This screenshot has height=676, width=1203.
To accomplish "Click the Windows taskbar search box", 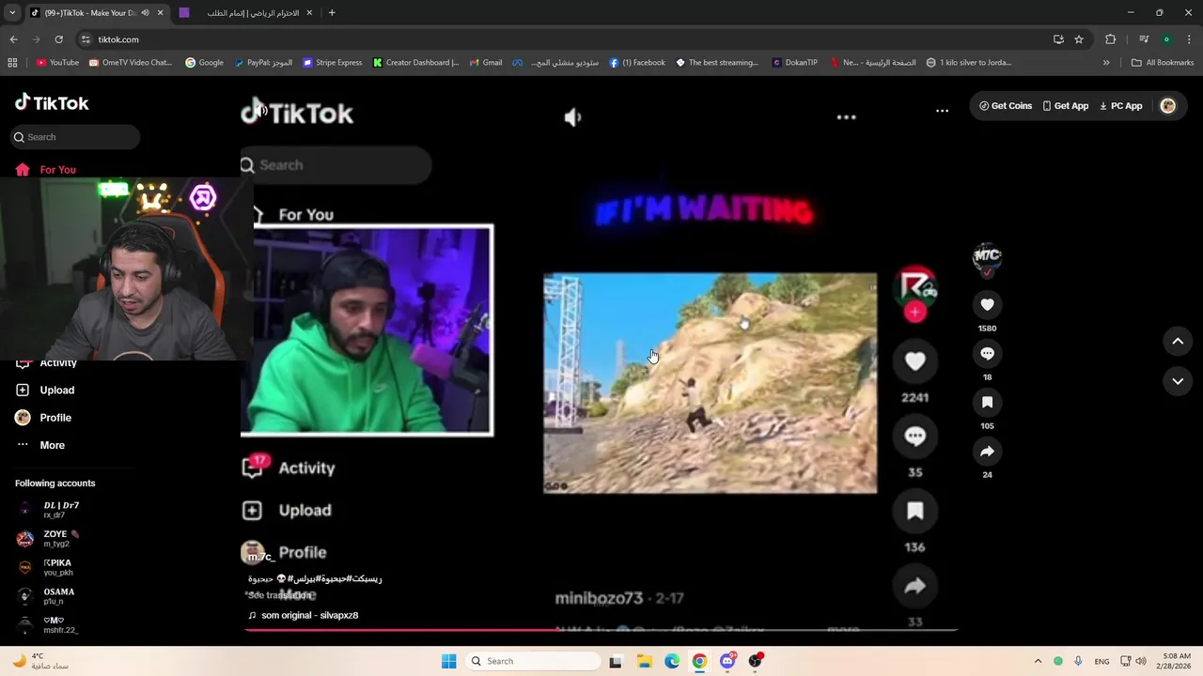I will tap(534, 661).
